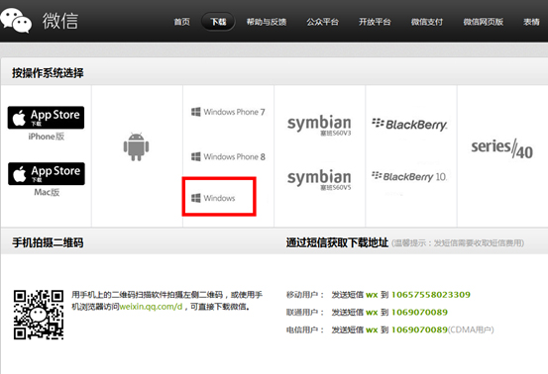Choose the Series 40 logo
Image resolution: width=548 pixels, height=374 pixels.
(x=501, y=149)
